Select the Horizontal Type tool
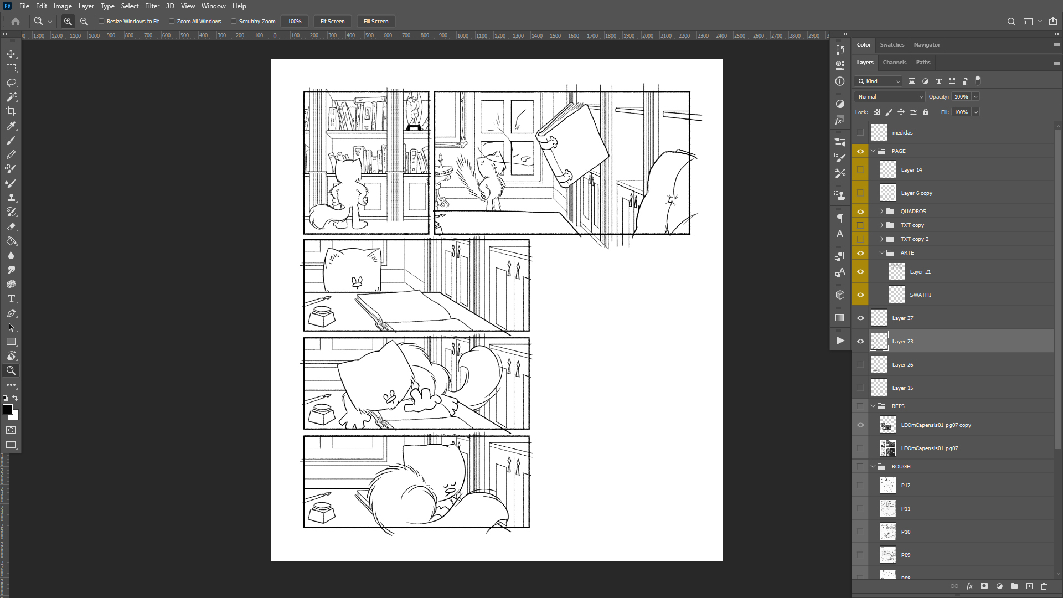The height and width of the screenshot is (598, 1063). 11,298
